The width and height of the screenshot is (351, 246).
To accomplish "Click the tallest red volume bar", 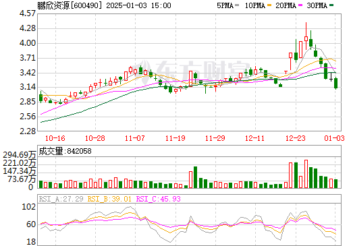I will coord(306,174).
